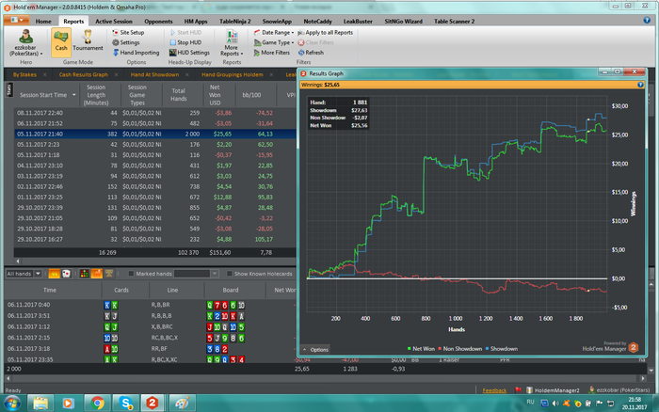Viewport: 659px width, 412px height.
Task: Open Hand Groupings Holdem report tab
Action: (x=232, y=74)
